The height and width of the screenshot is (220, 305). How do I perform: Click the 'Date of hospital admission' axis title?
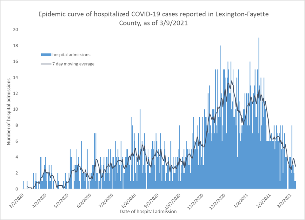click(148, 211)
